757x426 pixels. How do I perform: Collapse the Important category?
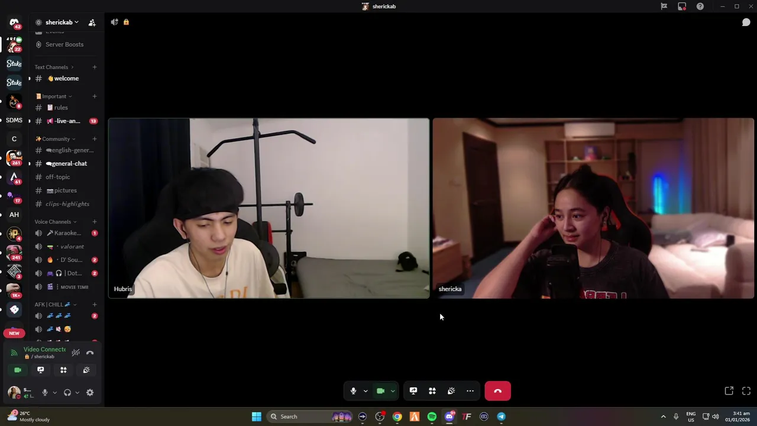[x=54, y=96]
